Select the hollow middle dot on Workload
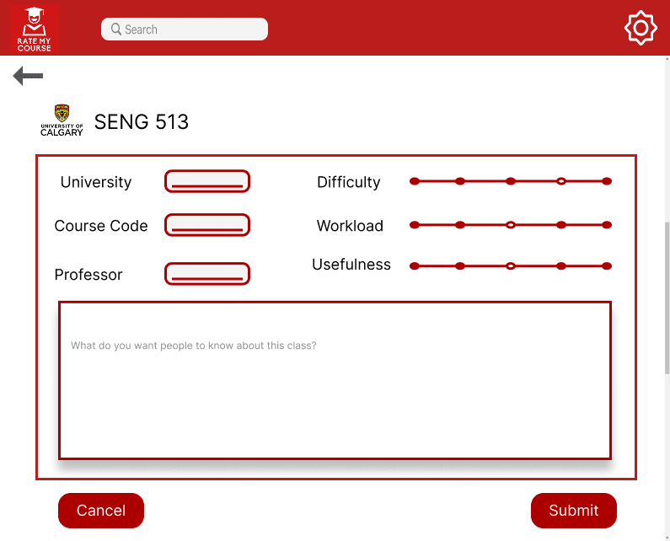Screen dimensions: 670x541 pos(510,225)
